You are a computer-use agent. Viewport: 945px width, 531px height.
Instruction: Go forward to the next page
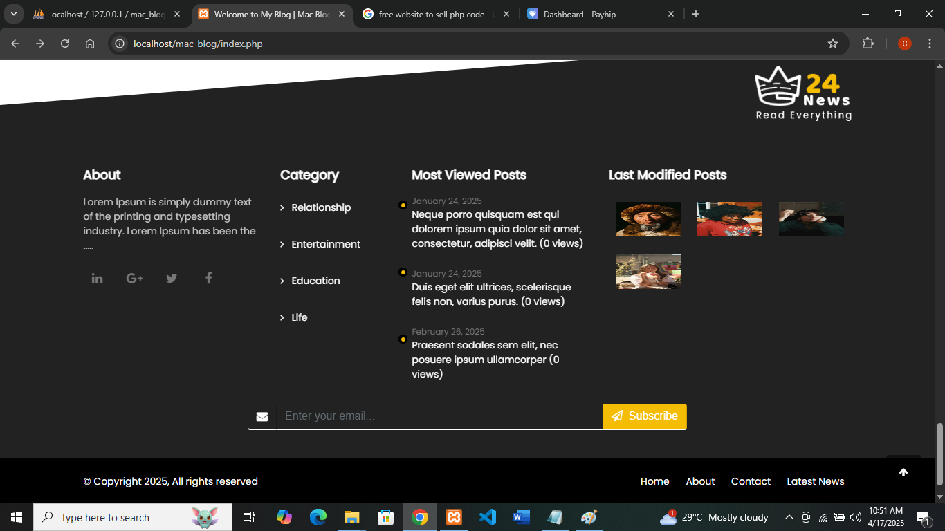(x=40, y=44)
